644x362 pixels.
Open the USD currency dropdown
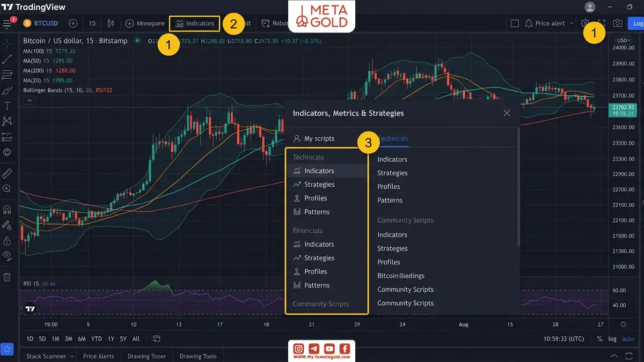(x=624, y=41)
